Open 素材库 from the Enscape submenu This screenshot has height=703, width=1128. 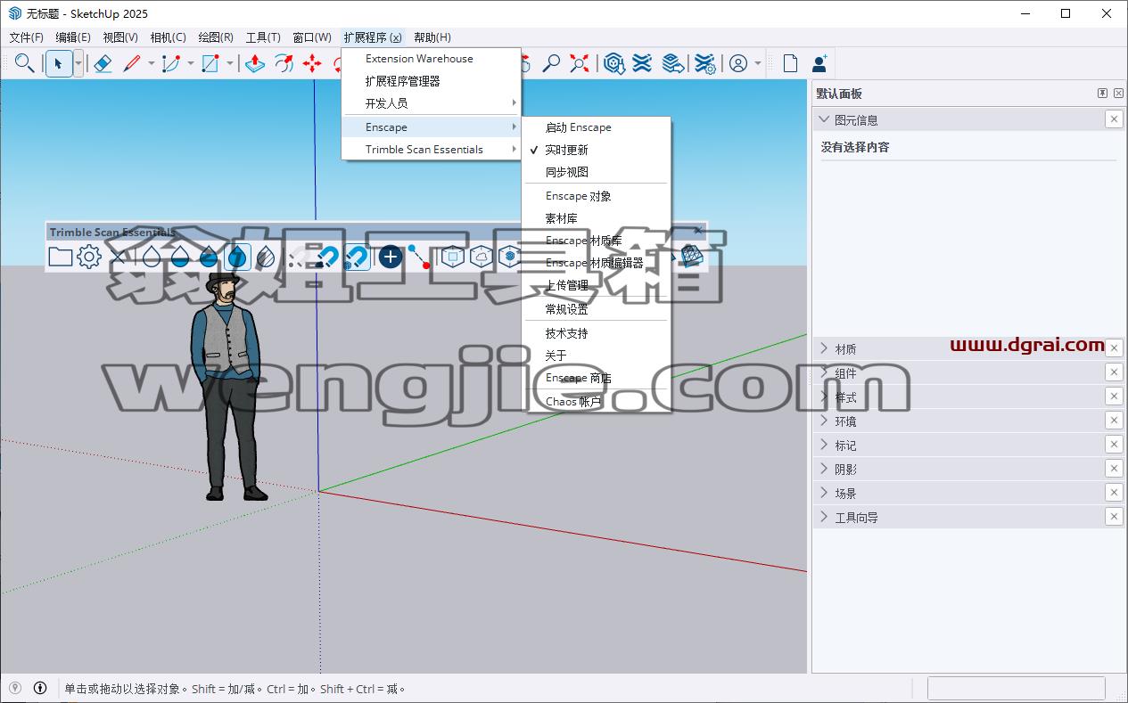[596, 218]
